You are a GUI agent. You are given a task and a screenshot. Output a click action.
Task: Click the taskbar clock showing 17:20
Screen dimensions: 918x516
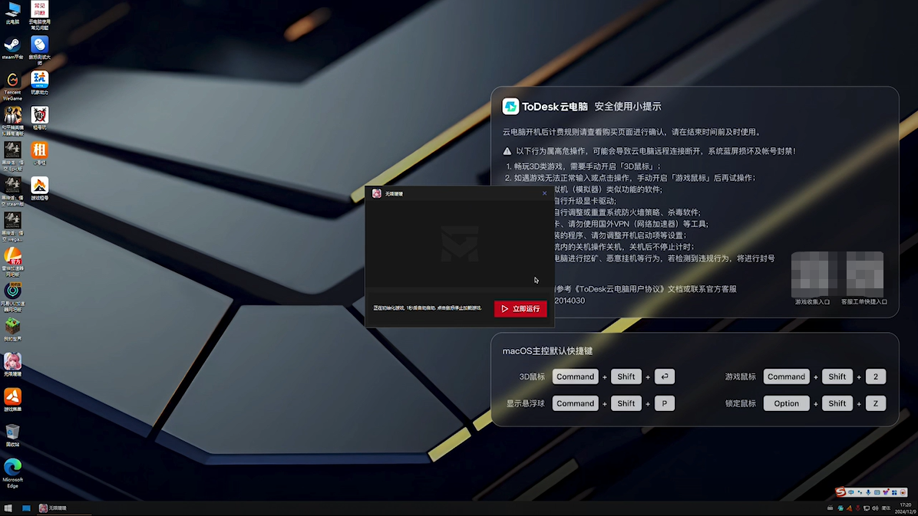click(905, 508)
